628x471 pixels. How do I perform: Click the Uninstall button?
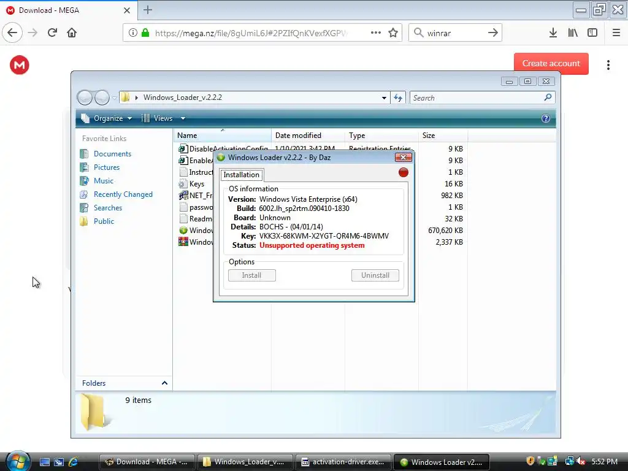[375, 275]
